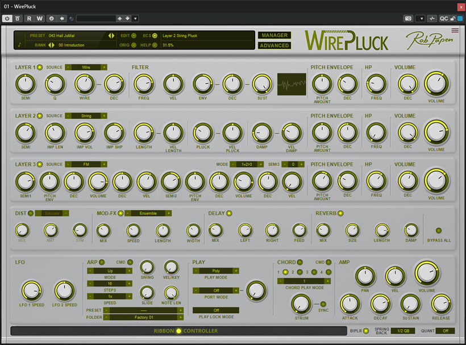466x345 pixels.
Task: Toggle the strum SYNC LED
Action: point(323,304)
